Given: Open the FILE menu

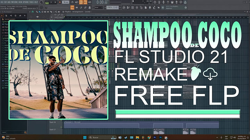Looking at the screenshot, I should pos(2,2).
